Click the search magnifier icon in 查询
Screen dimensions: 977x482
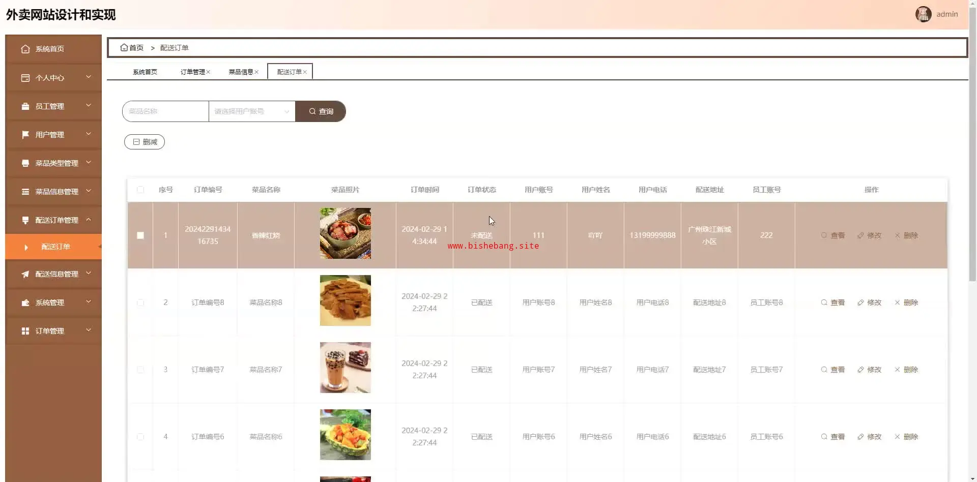pyautogui.click(x=312, y=111)
